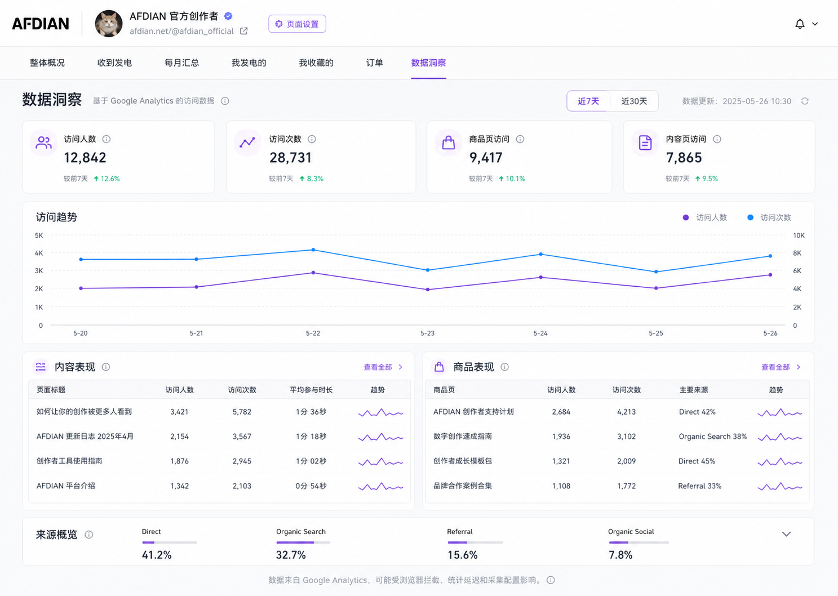Click the 商品页访问 shopping bag icon
The height and width of the screenshot is (596, 838).
click(449, 143)
